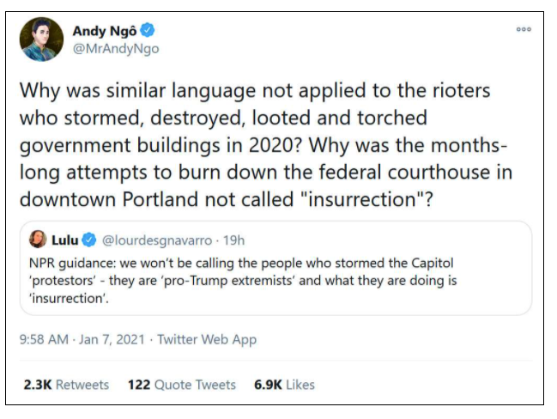557x419 pixels.
Task: View the 122 Quote Tweets list
Action: pyautogui.click(x=181, y=384)
